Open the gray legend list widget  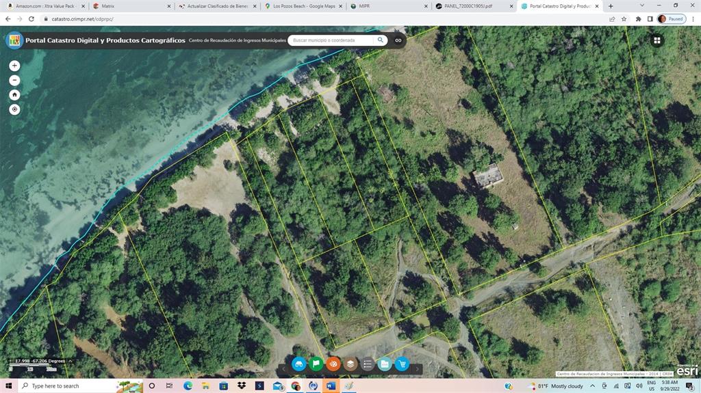click(368, 364)
